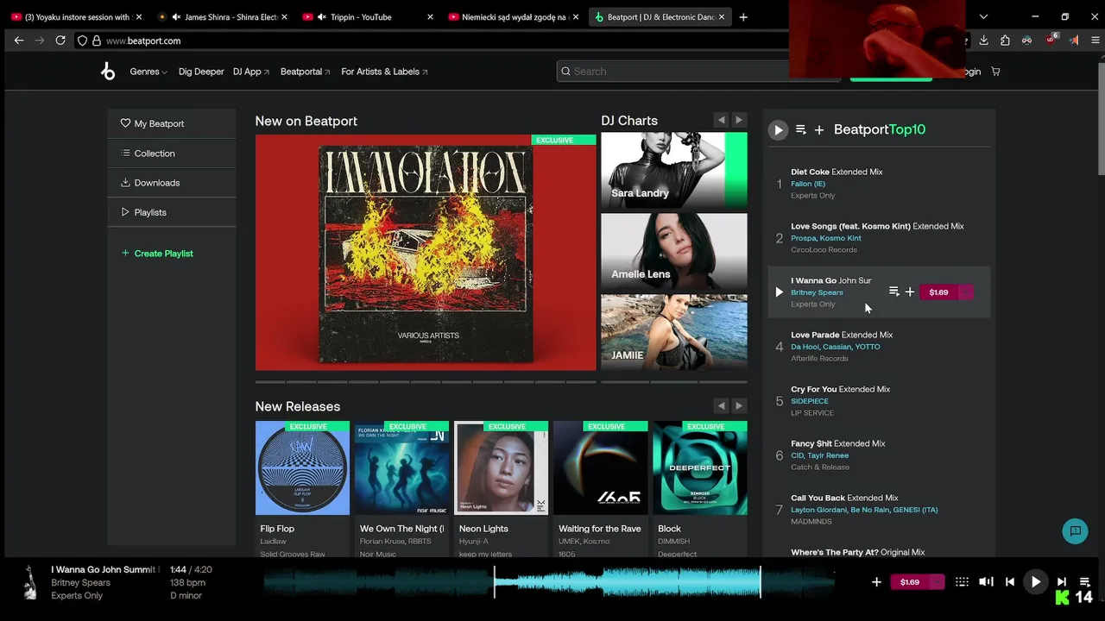Add Top10 chart to queue icon
The image size is (1105, 621).
(x=801, y=129)
